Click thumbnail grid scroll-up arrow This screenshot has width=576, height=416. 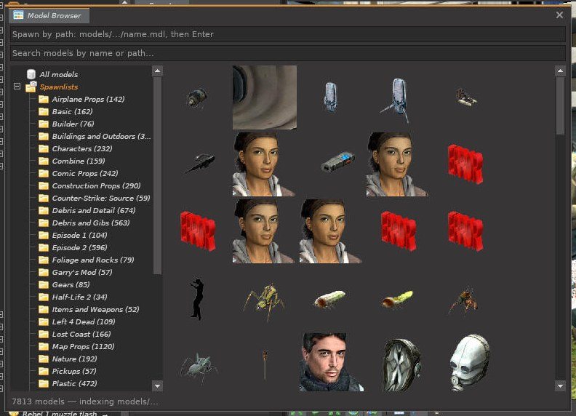pos(560,71)
